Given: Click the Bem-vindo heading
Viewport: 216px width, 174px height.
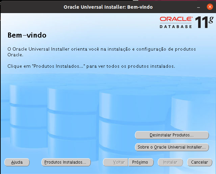Looking at the screenshot, I should tap(27, 35).
